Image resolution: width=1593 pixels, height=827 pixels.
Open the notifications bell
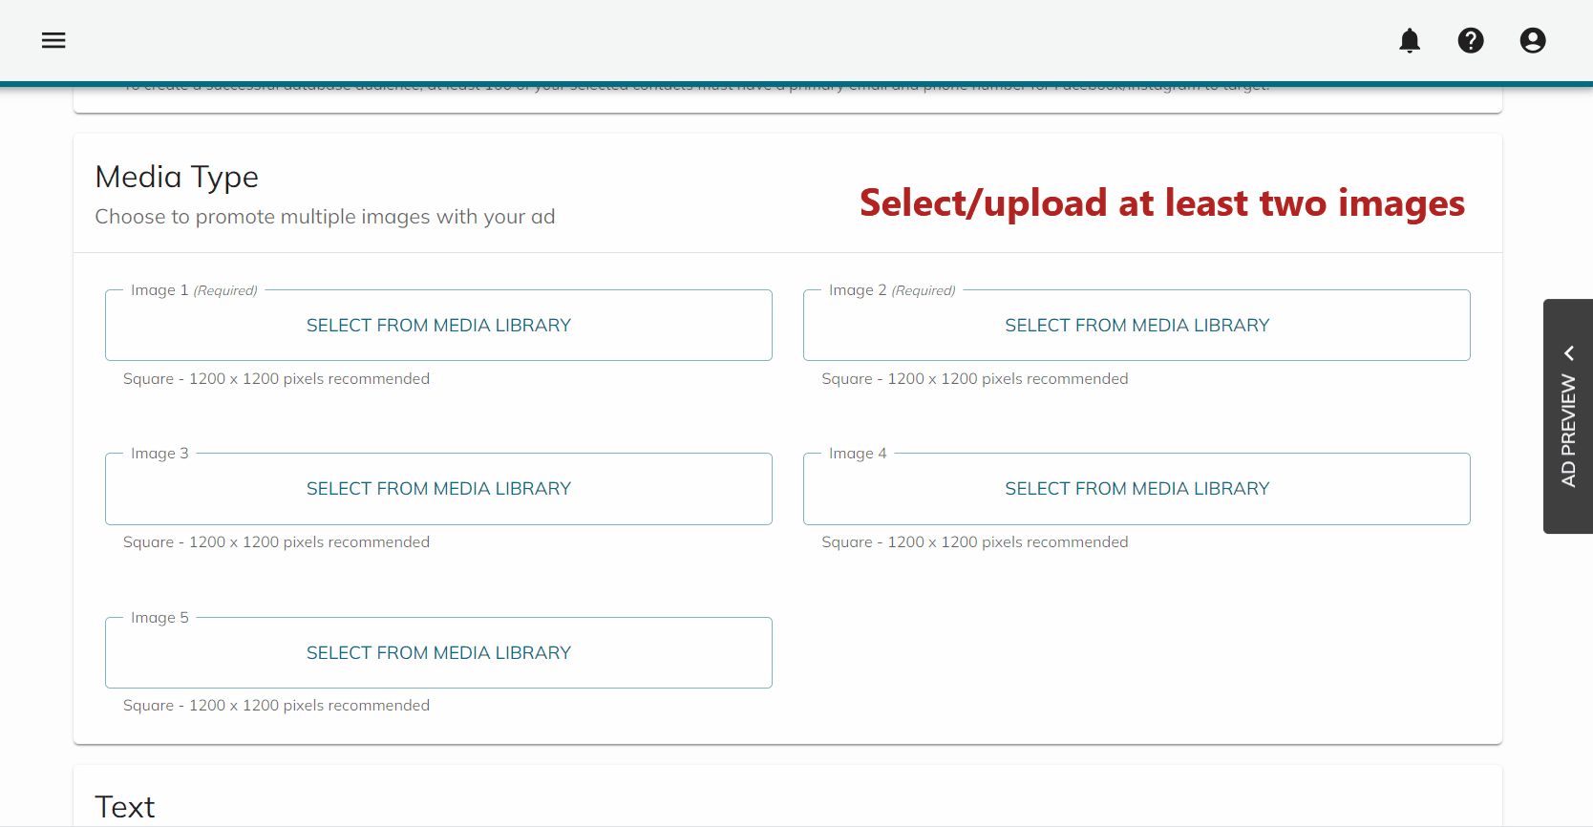pyautogui.click(x=1410, y=40)
